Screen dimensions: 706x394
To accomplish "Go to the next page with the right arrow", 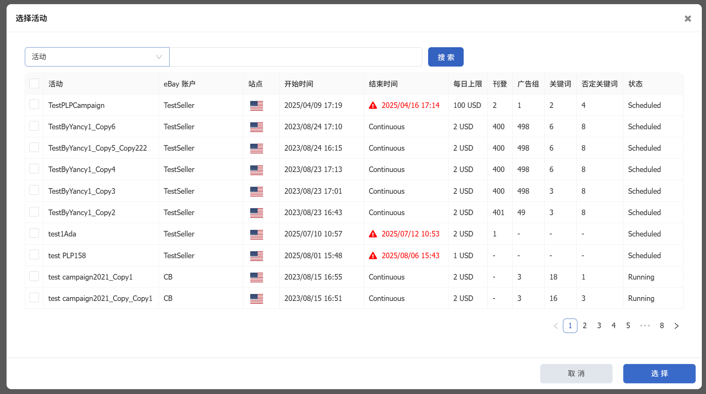I will (676, 326).
